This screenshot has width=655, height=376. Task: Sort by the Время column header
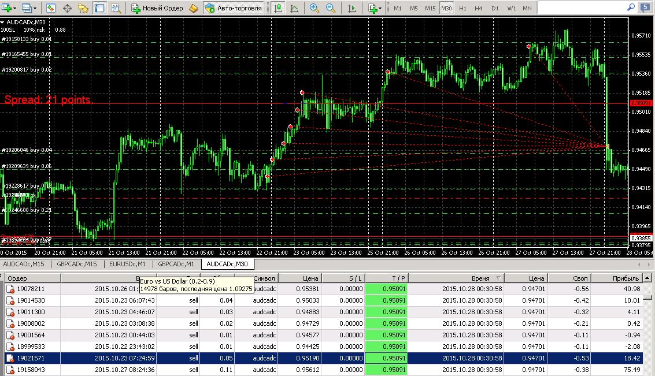coord(456,278)
